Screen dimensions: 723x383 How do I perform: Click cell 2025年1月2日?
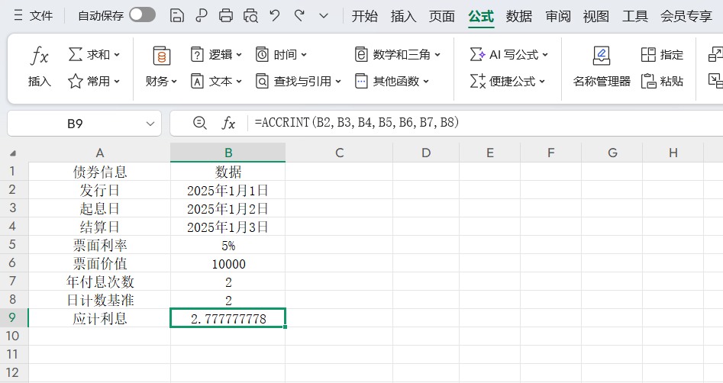pyautogui.click(x=228, y=208)
